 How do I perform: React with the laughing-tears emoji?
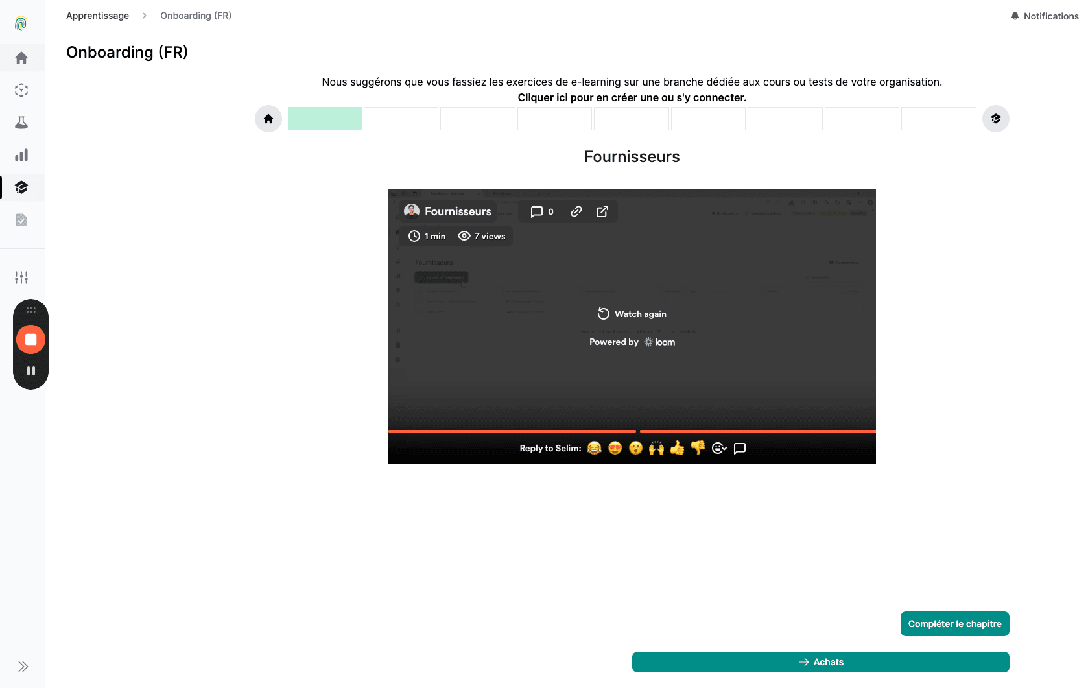point(595,448)
